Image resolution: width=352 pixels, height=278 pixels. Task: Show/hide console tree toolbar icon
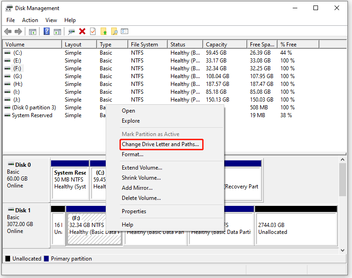(x=33, y=32)
